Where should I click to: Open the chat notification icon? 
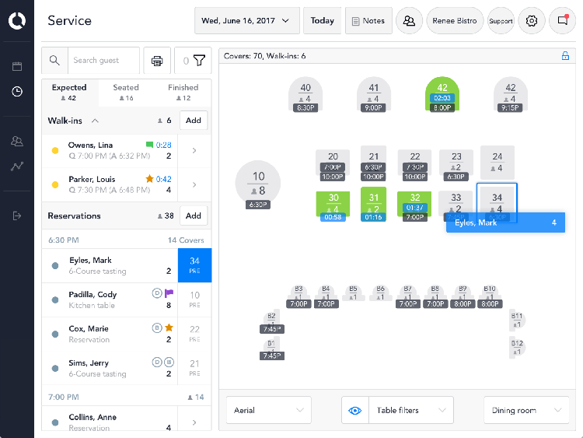[562, 21]
